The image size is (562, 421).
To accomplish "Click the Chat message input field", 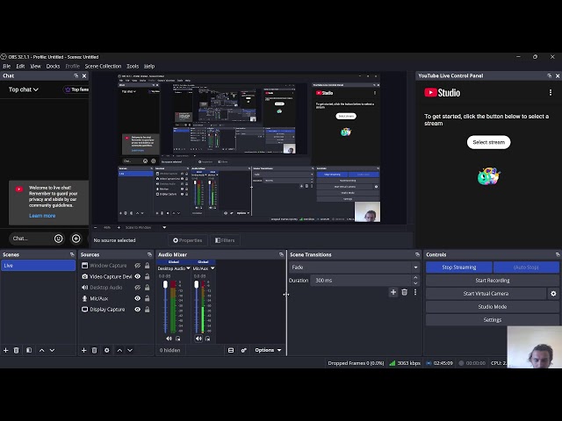I will (30, 239).
